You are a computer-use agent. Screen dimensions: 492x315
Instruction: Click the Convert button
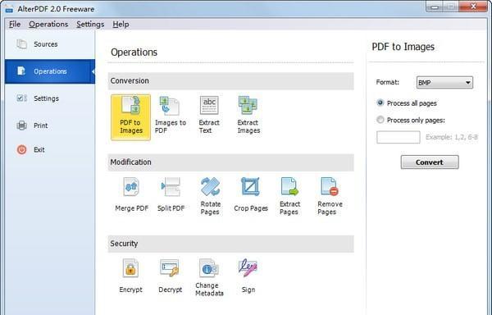[x=430, y=162]
